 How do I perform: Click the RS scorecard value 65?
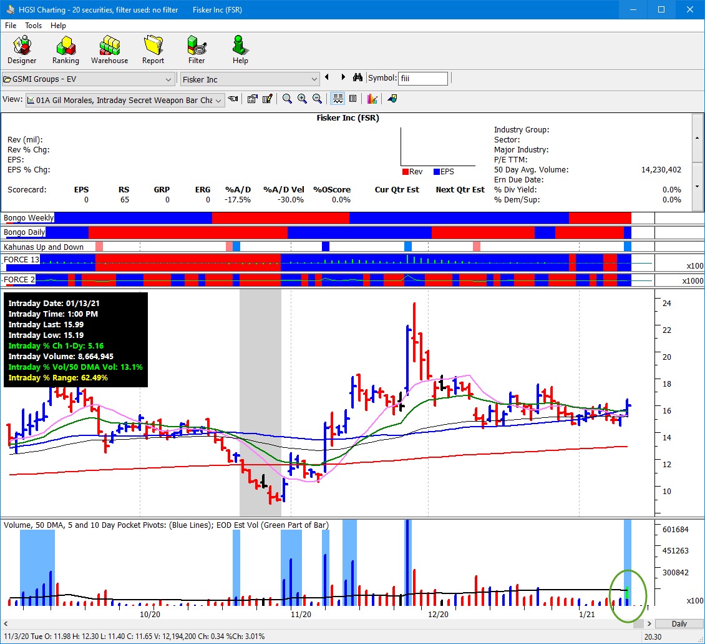pos(125,200)
